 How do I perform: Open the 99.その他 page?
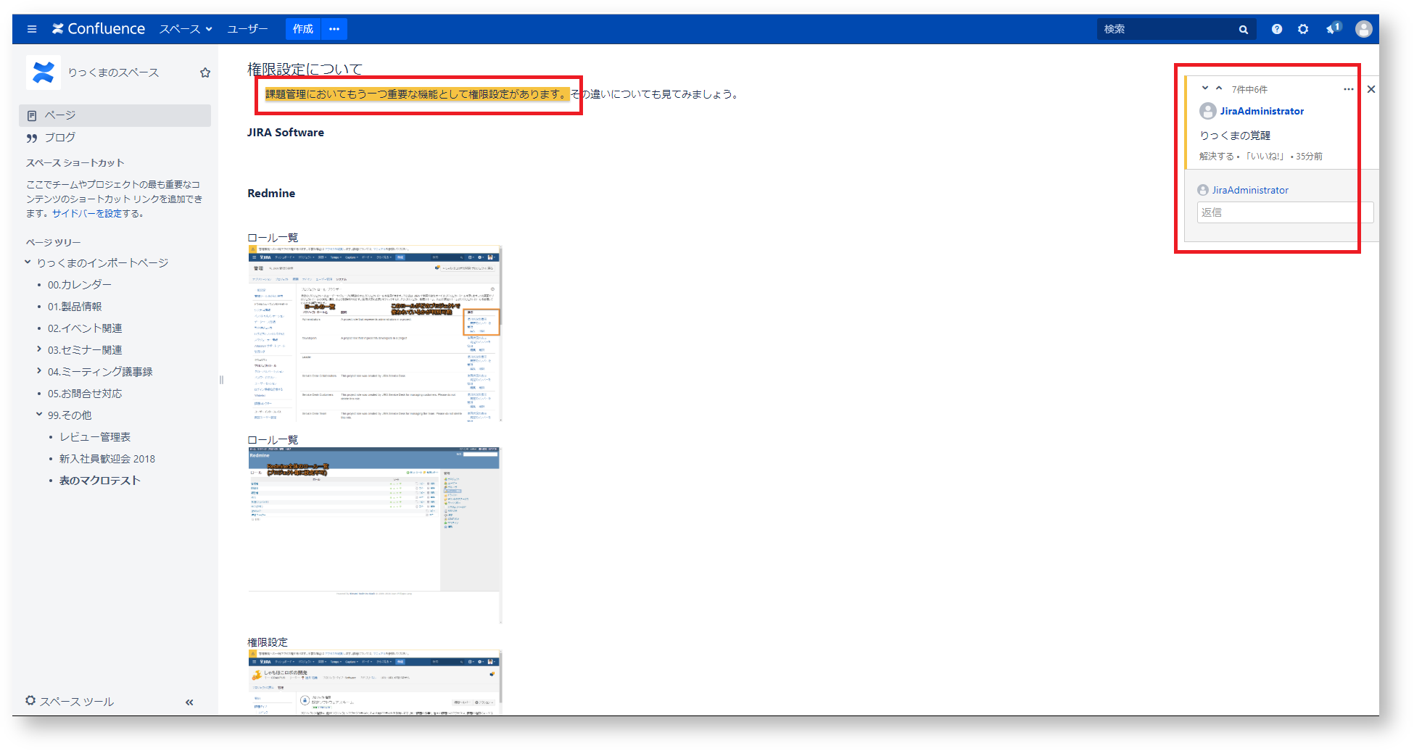[x=70, y=415]
